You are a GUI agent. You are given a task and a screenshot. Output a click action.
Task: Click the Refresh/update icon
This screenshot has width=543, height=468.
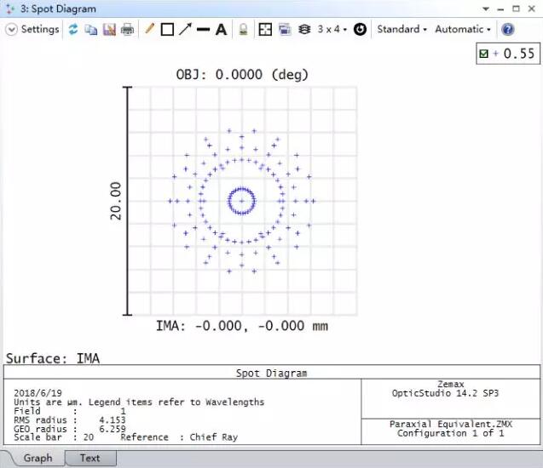coord(73,29)
